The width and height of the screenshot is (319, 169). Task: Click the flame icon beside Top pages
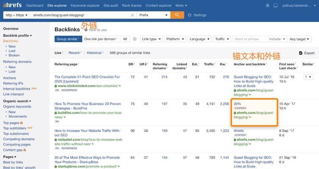(x=22, y=123)
